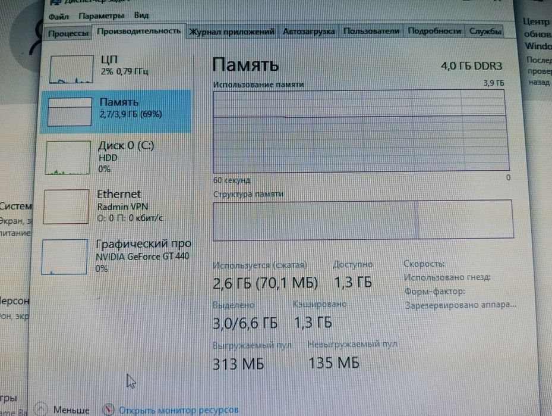Open the Открыть монитор ресурсов link

pos(178,410)
